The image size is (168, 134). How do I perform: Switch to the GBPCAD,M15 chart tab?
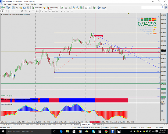click(x=98, y=125)
